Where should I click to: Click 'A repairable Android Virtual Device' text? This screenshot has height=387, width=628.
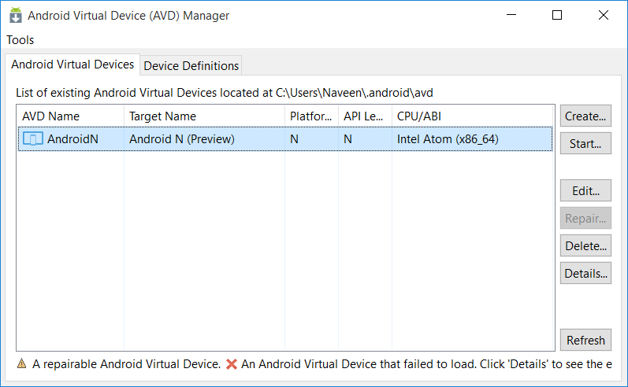(x=126, y=364)
